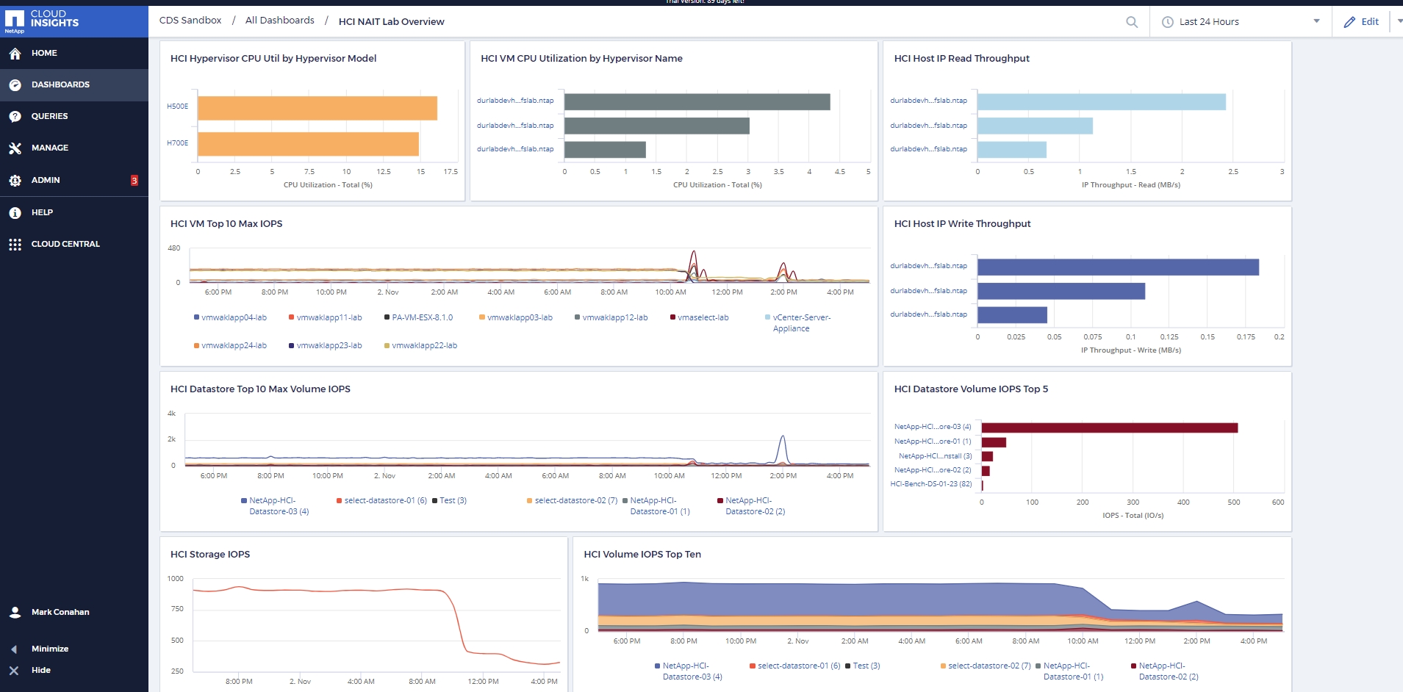This screenshot has height=692, width=1403.
Task: Open Admin via the gear icon
Action: 15,181
